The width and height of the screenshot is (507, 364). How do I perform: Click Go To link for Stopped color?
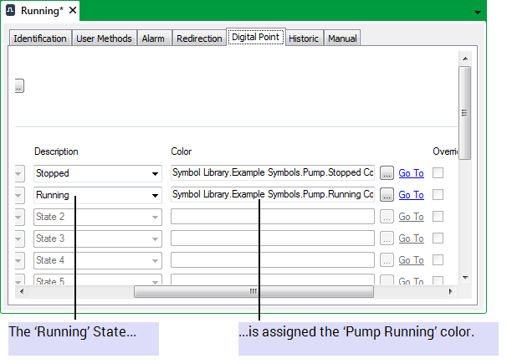(411, 173)
